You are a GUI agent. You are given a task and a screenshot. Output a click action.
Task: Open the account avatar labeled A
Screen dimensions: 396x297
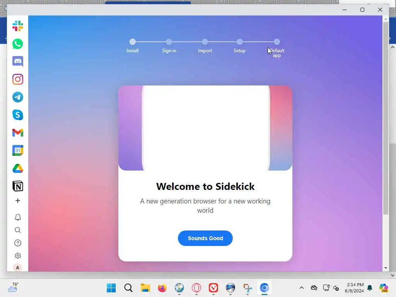point(18,268)
